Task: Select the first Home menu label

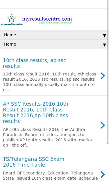Action: point(10,35)
